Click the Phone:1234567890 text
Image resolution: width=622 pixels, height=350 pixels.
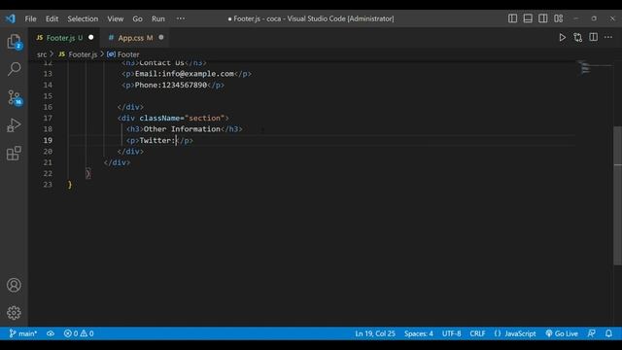tap(171, 85)
